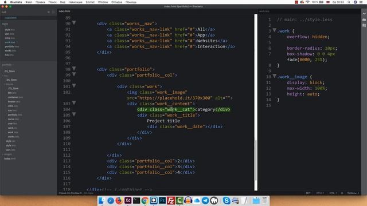
Task: Open the portfolio project dropdown in the sidebar
Action: 7,65
